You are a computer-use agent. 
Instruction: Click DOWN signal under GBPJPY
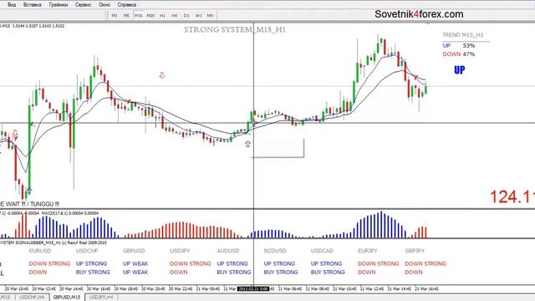(414, 273)
